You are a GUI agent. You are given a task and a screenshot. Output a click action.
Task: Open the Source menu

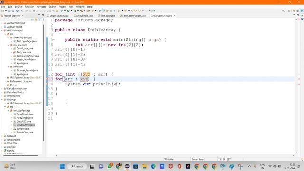pyautogui.click(x=19, y=7)
